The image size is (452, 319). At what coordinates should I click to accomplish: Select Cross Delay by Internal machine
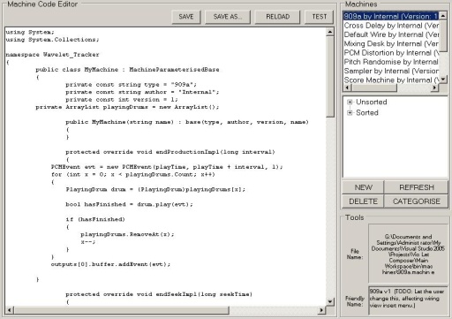point(391,26)
